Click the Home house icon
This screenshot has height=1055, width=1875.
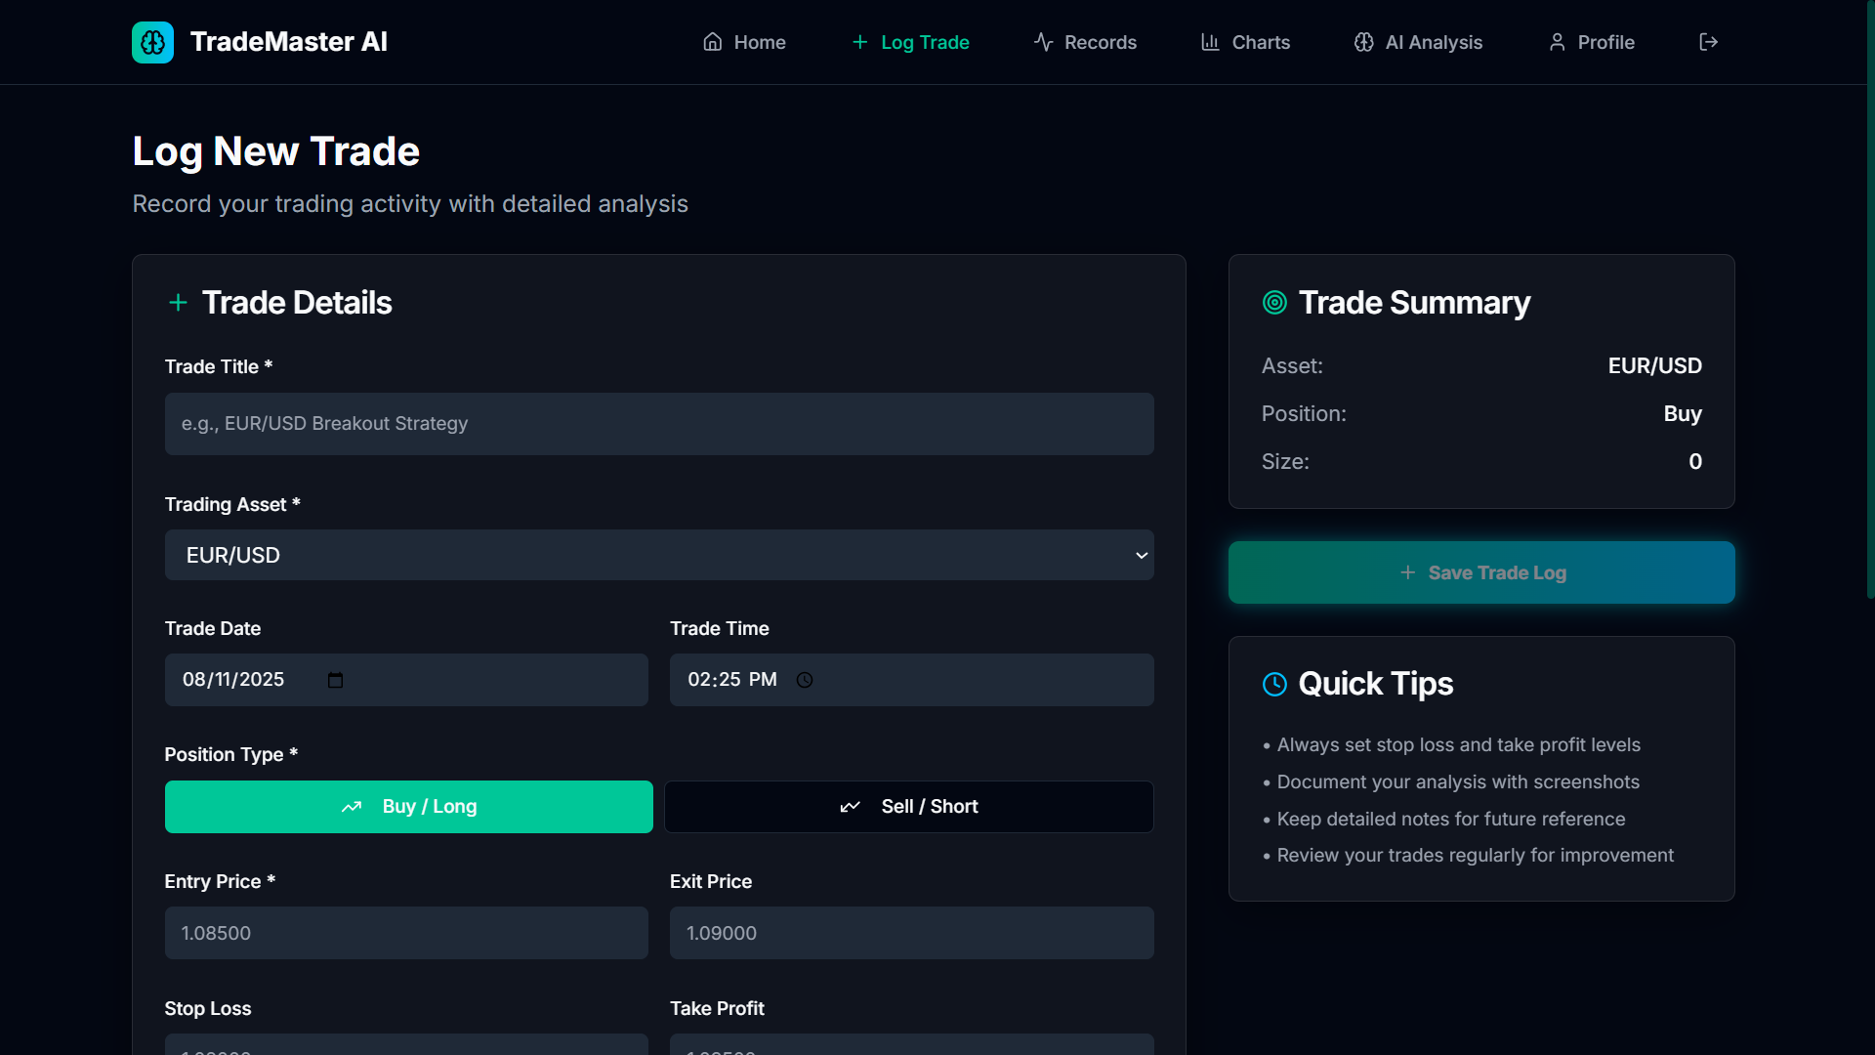pos(713,42)
